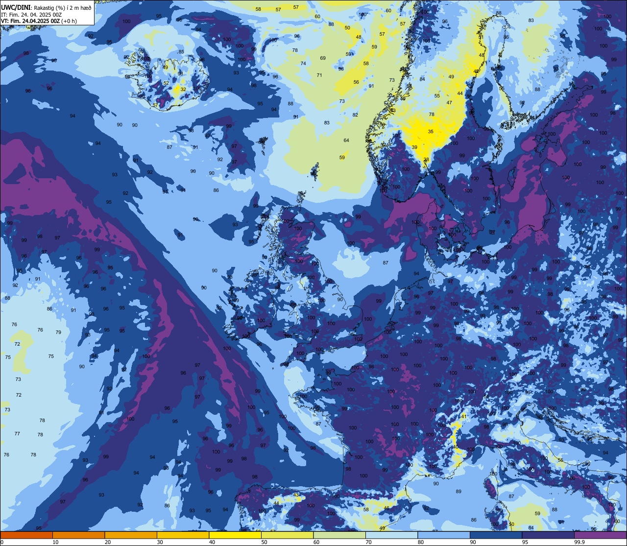Click the value '82' off Norway's coast

[x=355, y=115]
